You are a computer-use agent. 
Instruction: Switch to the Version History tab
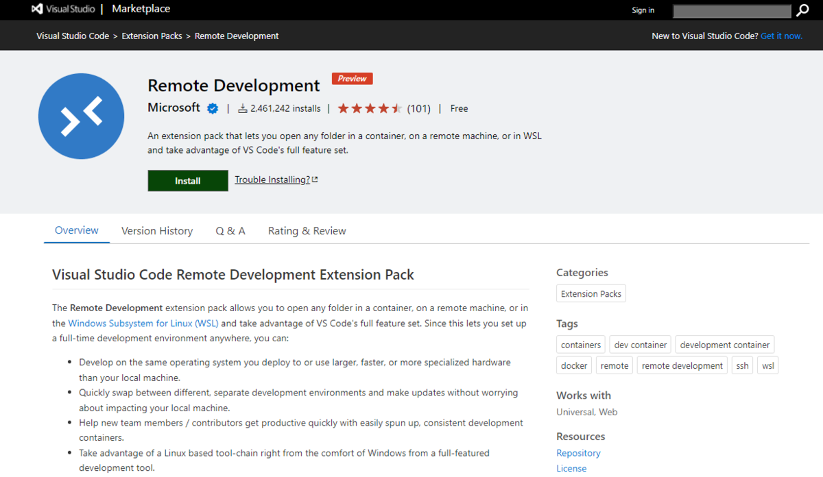(157, 231)
